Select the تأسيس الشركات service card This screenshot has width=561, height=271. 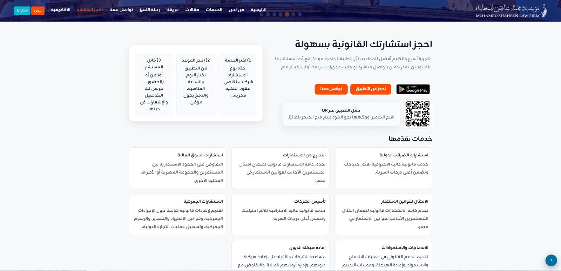[x=280, y=214]
